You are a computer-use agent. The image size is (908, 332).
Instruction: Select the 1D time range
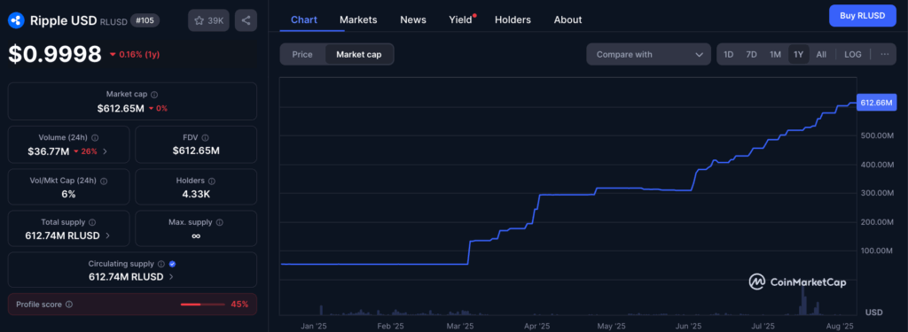pyautogui.click(x=729, y=54)
